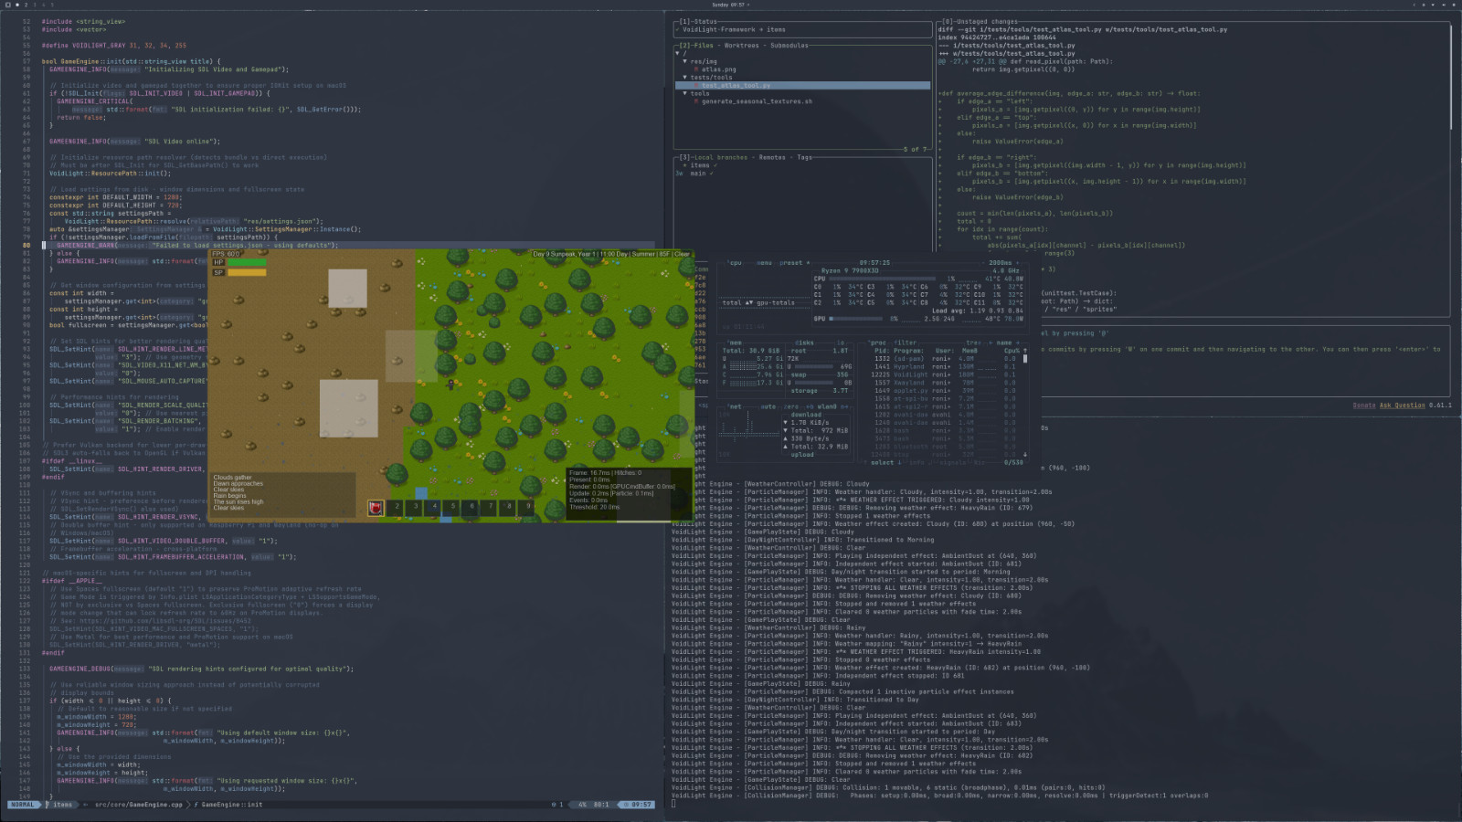This screenshot has width=1462, height=822.
Task: Click the proc list scroll-down arrow in btop
Action: (x=1025, y=455)
